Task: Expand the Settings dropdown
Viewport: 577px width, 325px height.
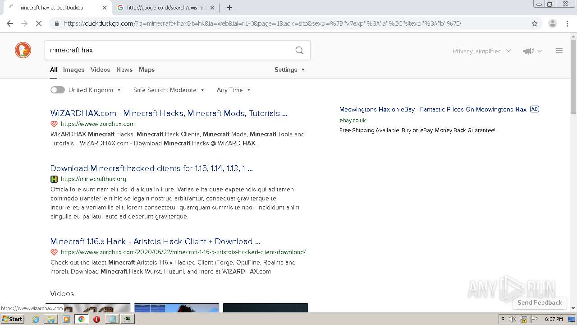Action: tap(289, 70)
